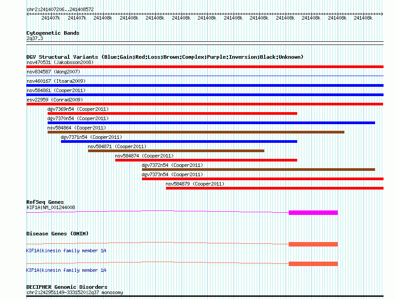Click the first orange OMIM KIF1A exon block
396x299 pixels.
tap(313, 244)
